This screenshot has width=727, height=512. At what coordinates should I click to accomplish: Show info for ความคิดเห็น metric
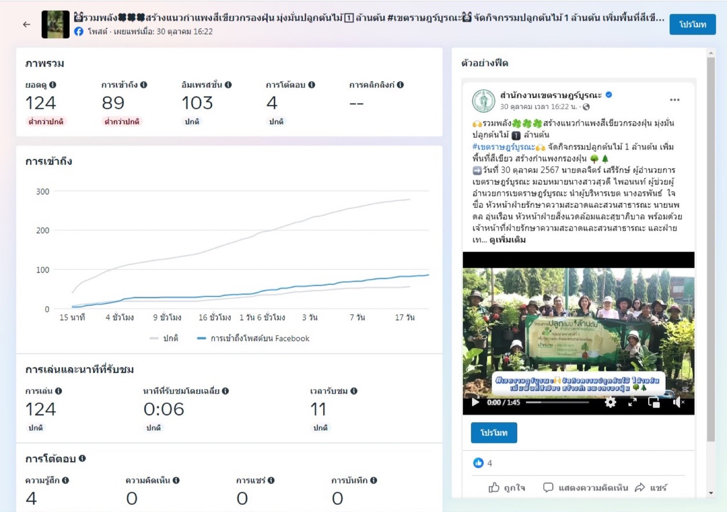pyautogui.click(x=176, y=481)
